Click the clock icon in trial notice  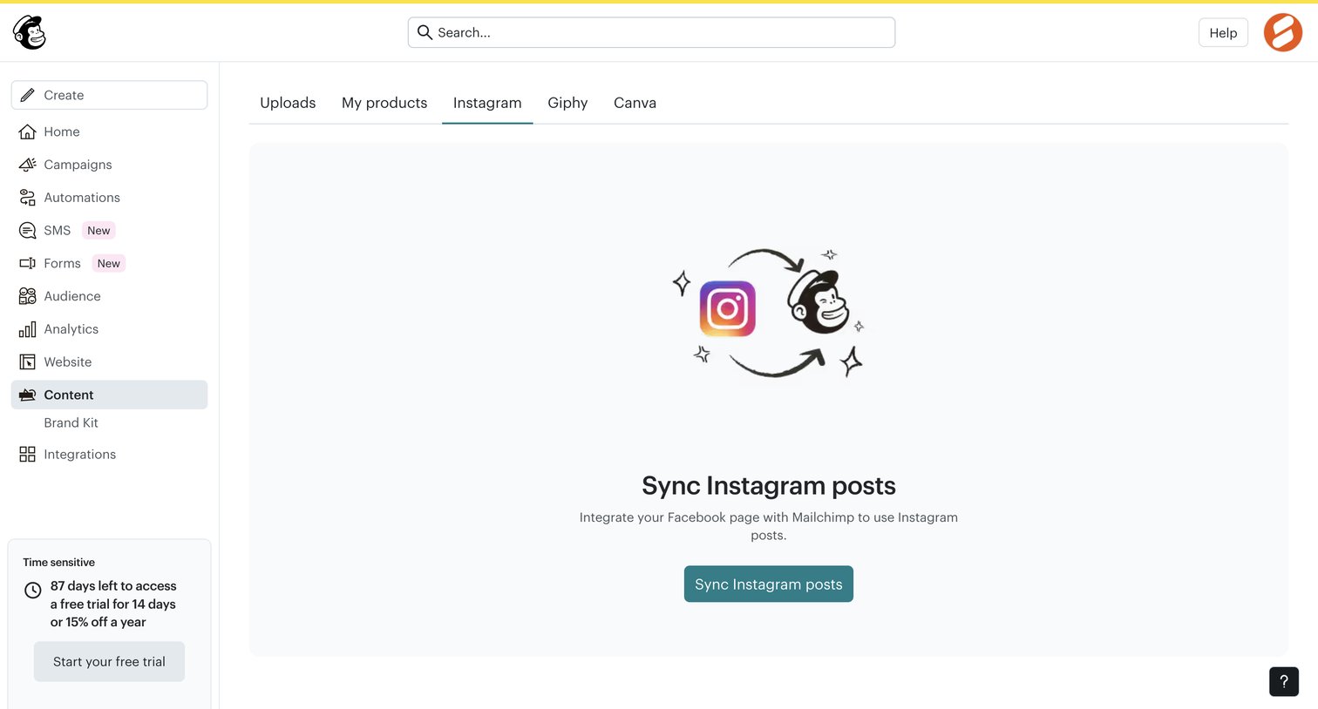[x=33, y=590]
